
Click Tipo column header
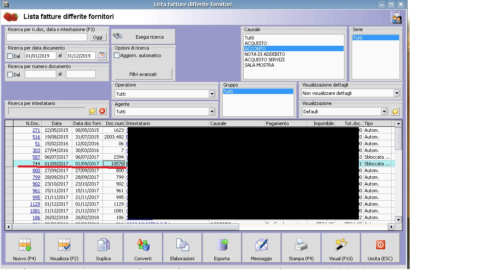click(x=377, y=123)
